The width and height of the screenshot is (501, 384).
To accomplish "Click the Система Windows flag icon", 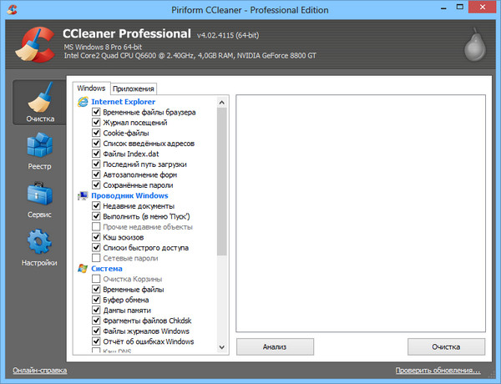I will pos(83,269).
